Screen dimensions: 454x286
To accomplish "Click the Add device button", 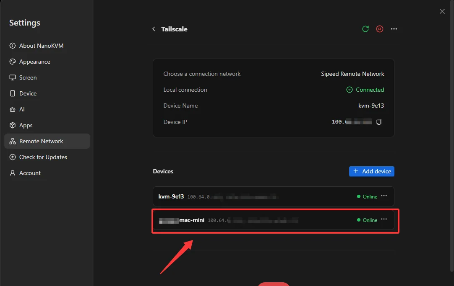I will point(371,171).
